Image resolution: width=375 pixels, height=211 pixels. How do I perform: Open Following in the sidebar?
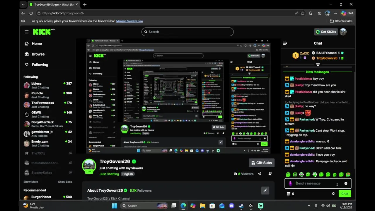pos(40,65)
